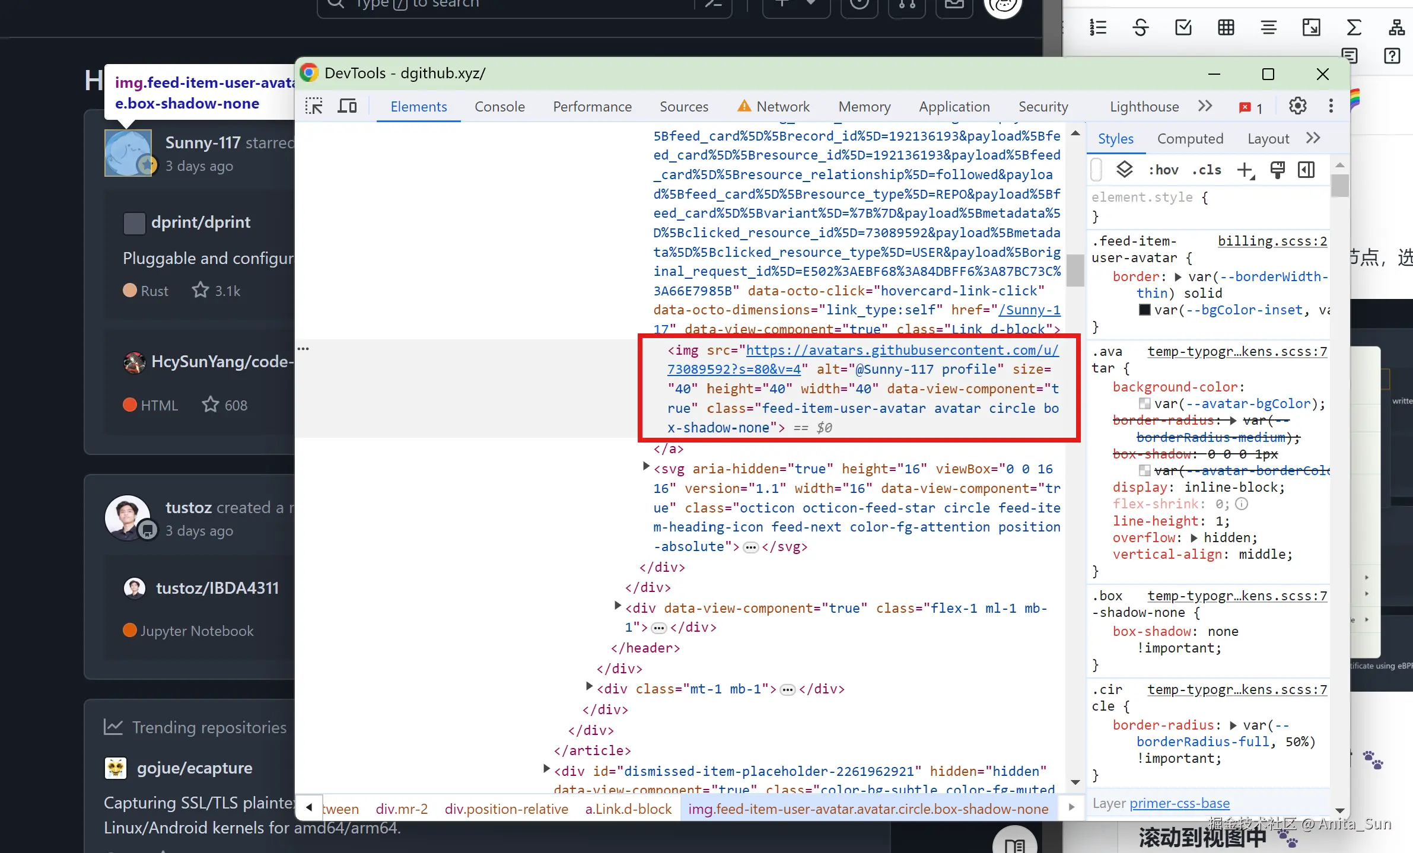The image size is (1413, 853).
Task: Open the billing.scss:2 source link
Action: coord(1272,241)
